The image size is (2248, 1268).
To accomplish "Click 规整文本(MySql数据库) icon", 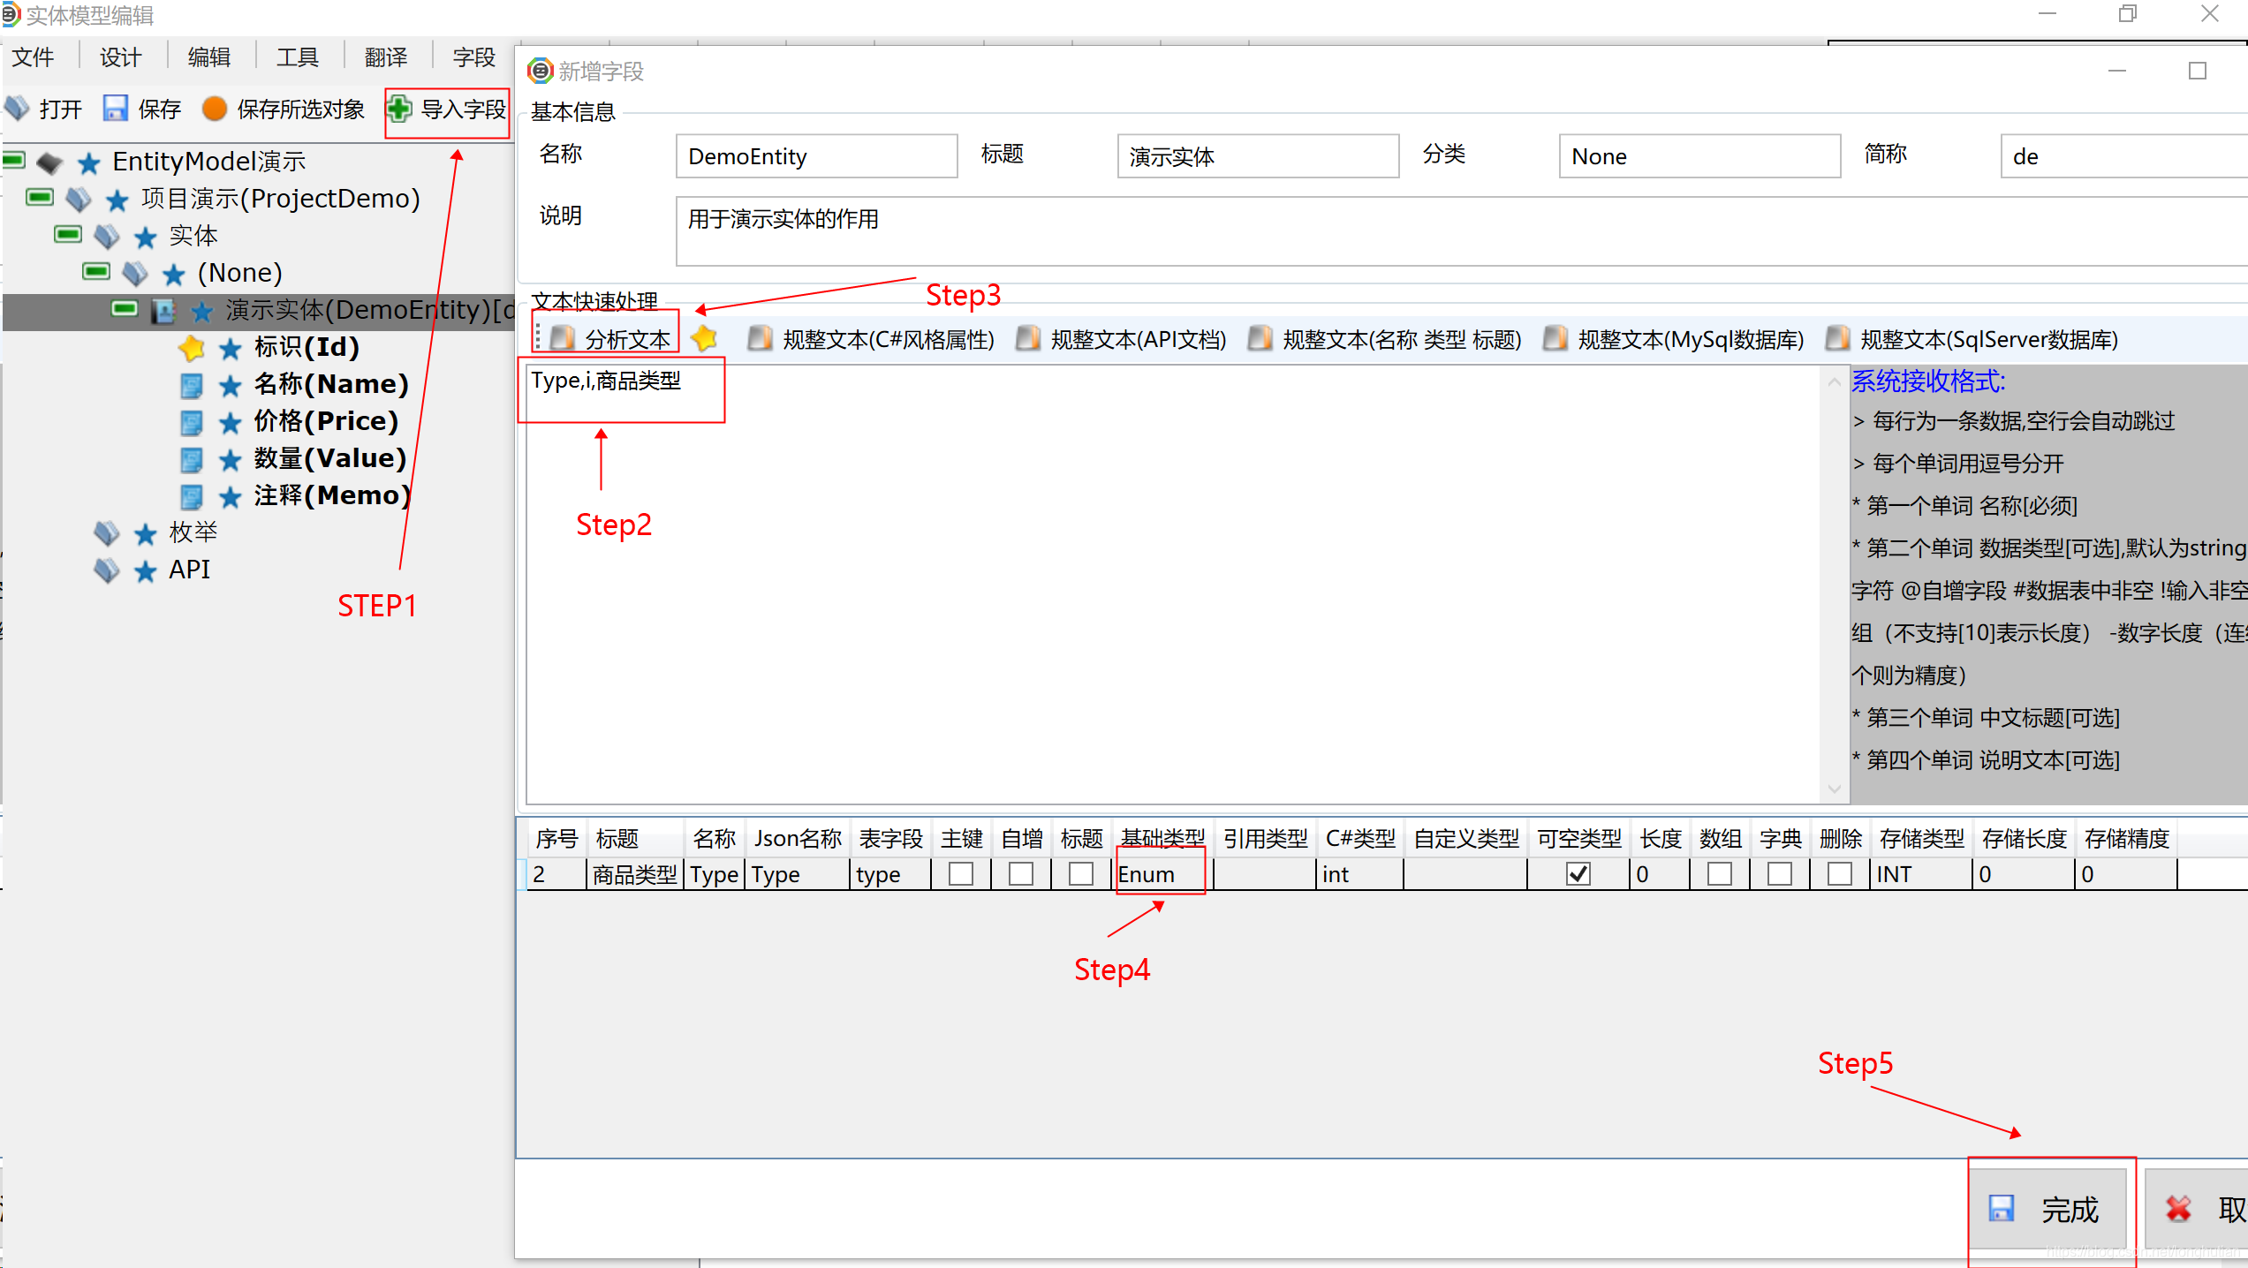I will click(x=1555, y=339).
